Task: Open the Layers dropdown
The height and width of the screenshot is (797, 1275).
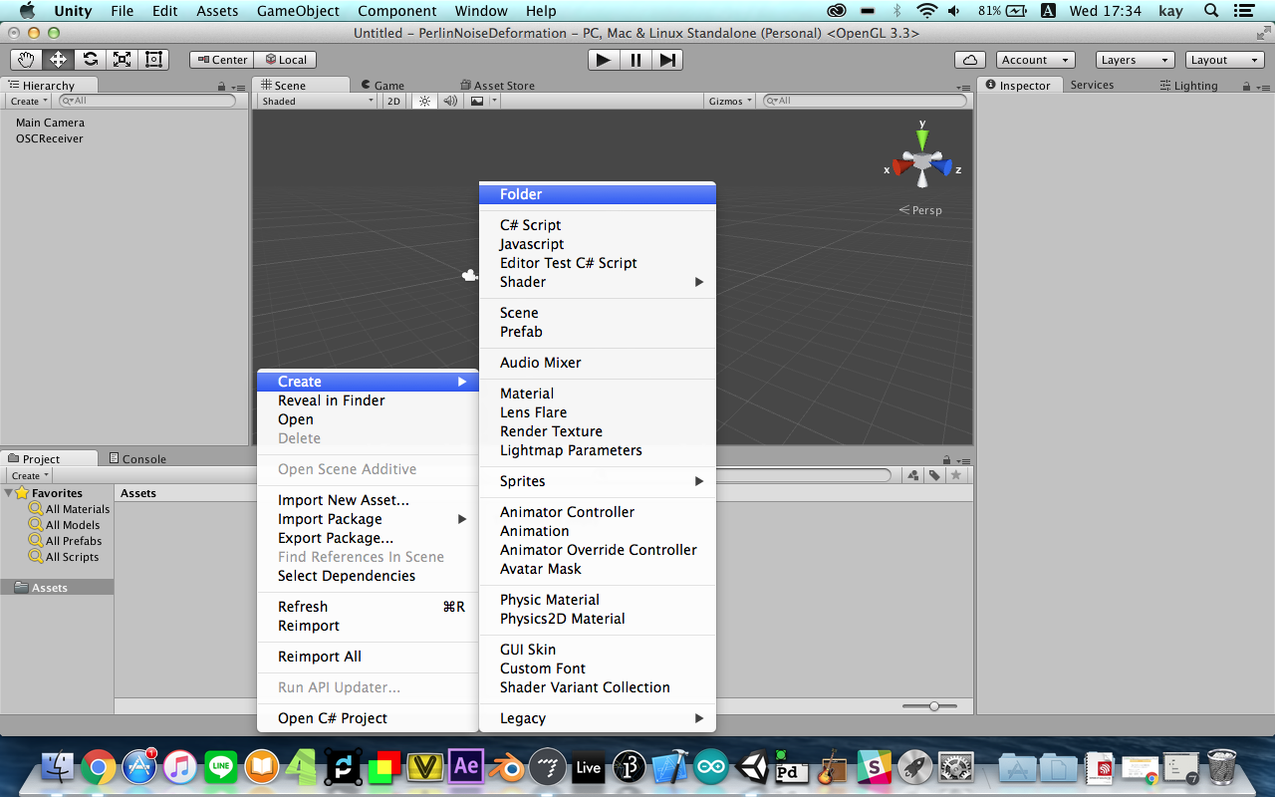Action: point(1136,60)
